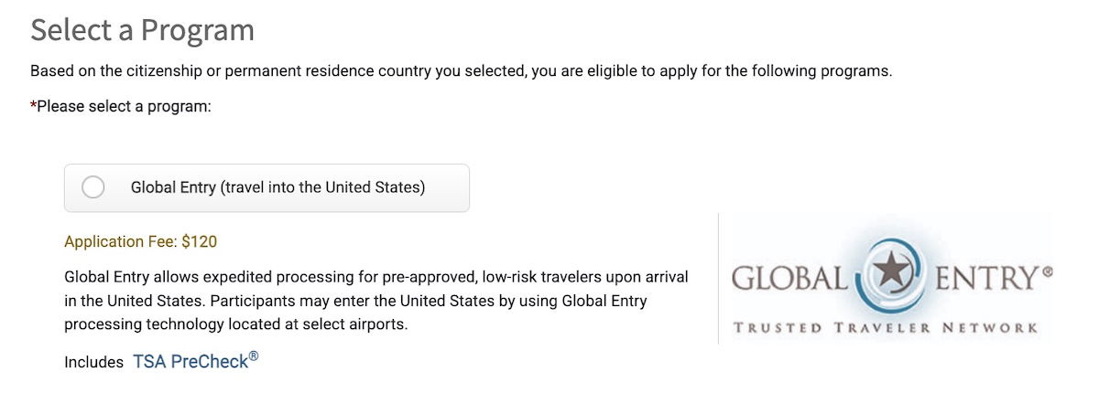Click the Global Entry description paragraph

point(375,300)
